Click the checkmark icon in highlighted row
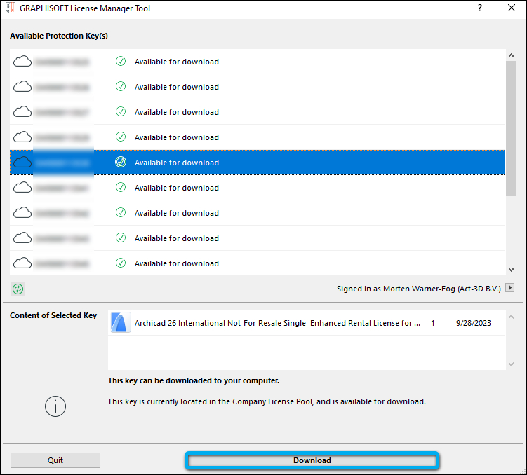This screenshot has height=475, width=527. pos(121,162)
